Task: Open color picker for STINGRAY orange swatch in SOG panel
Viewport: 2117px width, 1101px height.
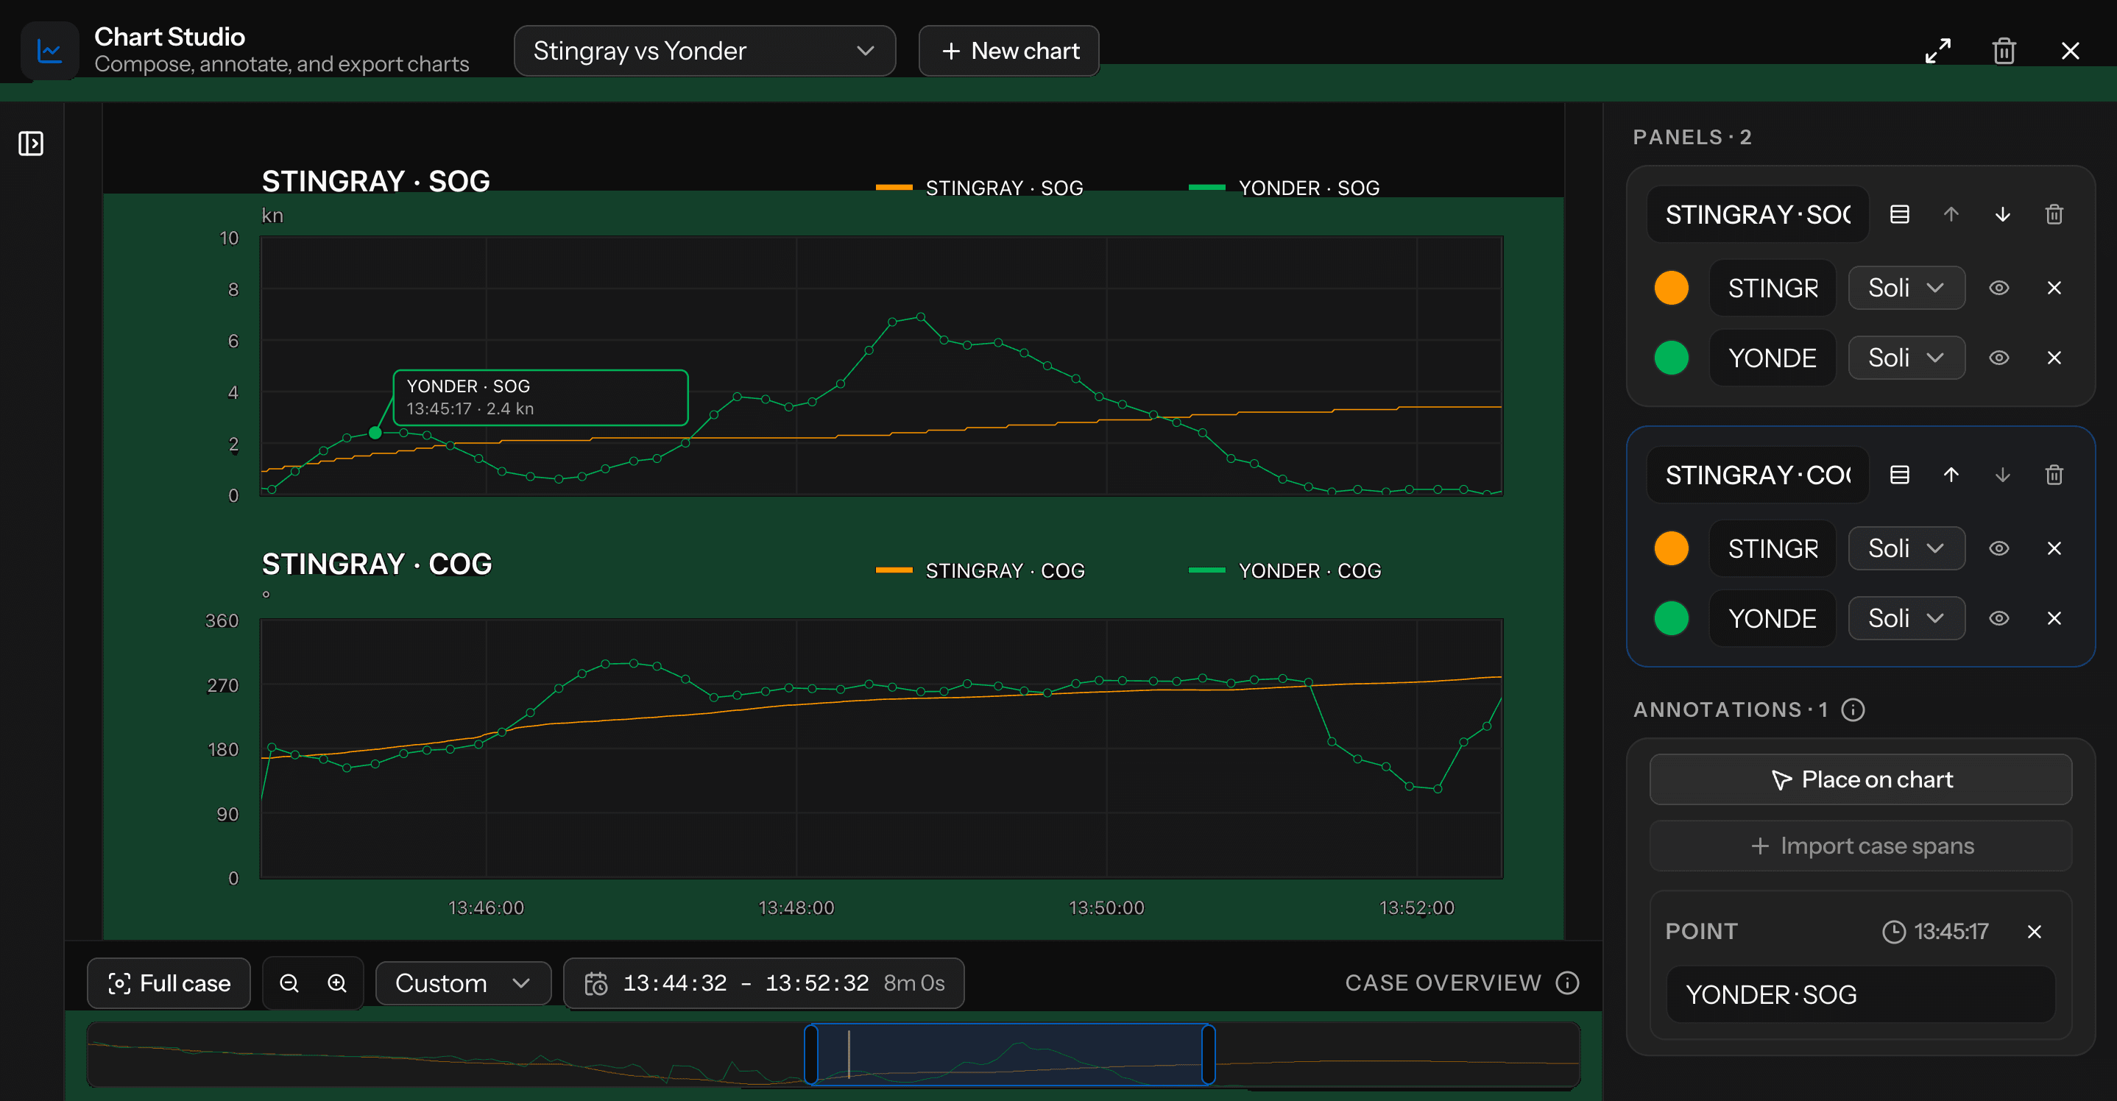Action: (1671, 288)
